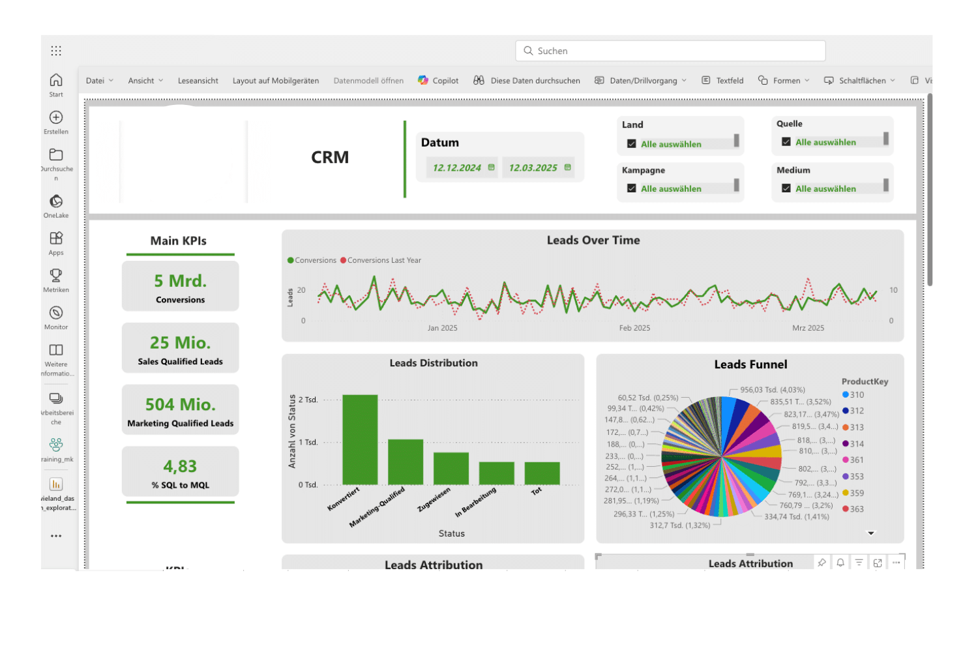Open focus mode for the Leads Attribution visual
The height and width of the screenshot is (652, 978).
878,563
